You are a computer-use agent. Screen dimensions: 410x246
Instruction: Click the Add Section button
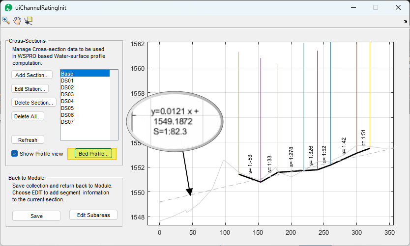32,75
